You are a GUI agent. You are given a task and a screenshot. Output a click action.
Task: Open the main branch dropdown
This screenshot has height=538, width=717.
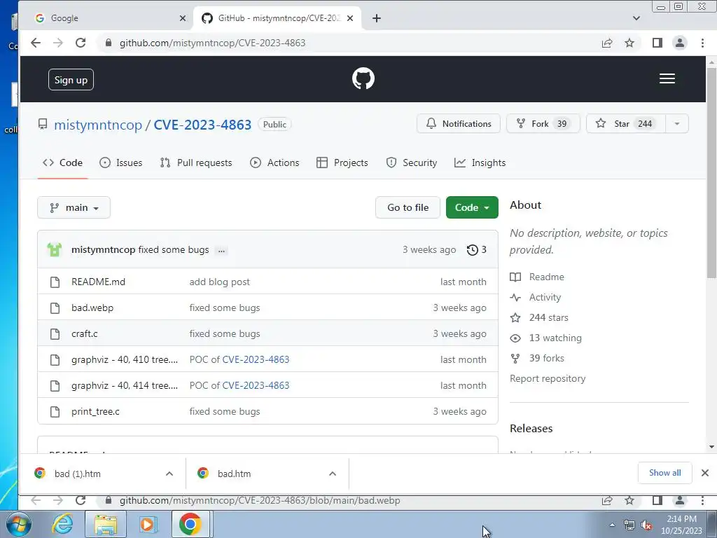pos(74,207)
